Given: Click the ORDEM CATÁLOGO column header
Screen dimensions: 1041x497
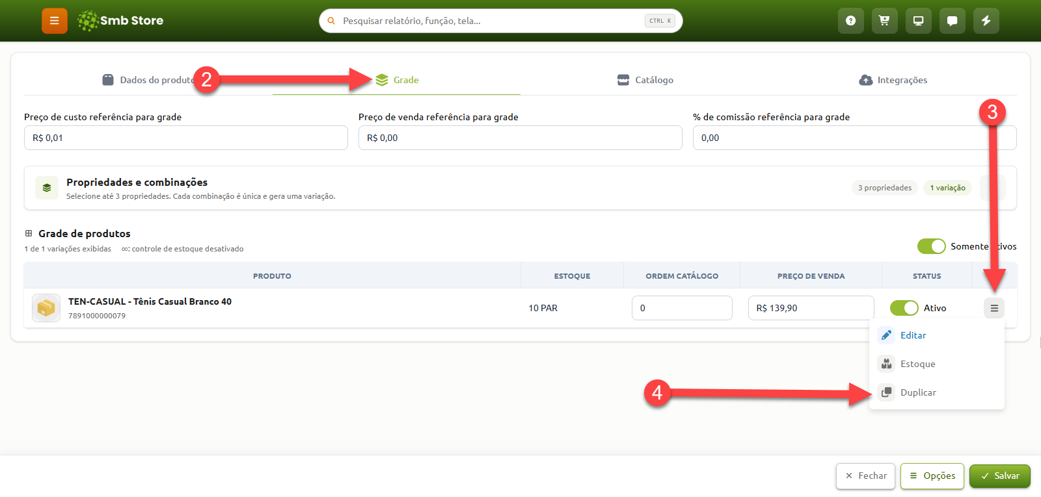Looking at the screenshot, I should (x=682, y=276).
